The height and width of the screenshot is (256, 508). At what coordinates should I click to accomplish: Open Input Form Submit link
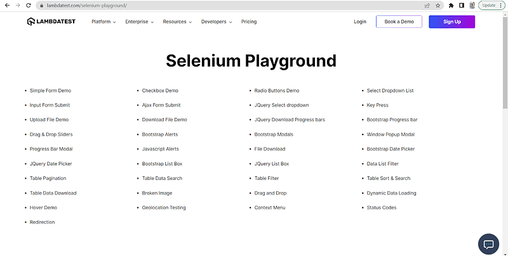click(x=50, y=105)
